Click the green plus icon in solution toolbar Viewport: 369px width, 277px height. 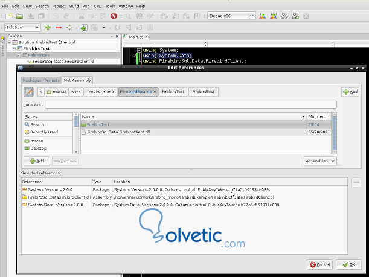pyautogui.click(x=48, y=28)
